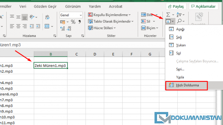Select cell ending in n10.mp3

pyautogui.click(x=17, y=117)
